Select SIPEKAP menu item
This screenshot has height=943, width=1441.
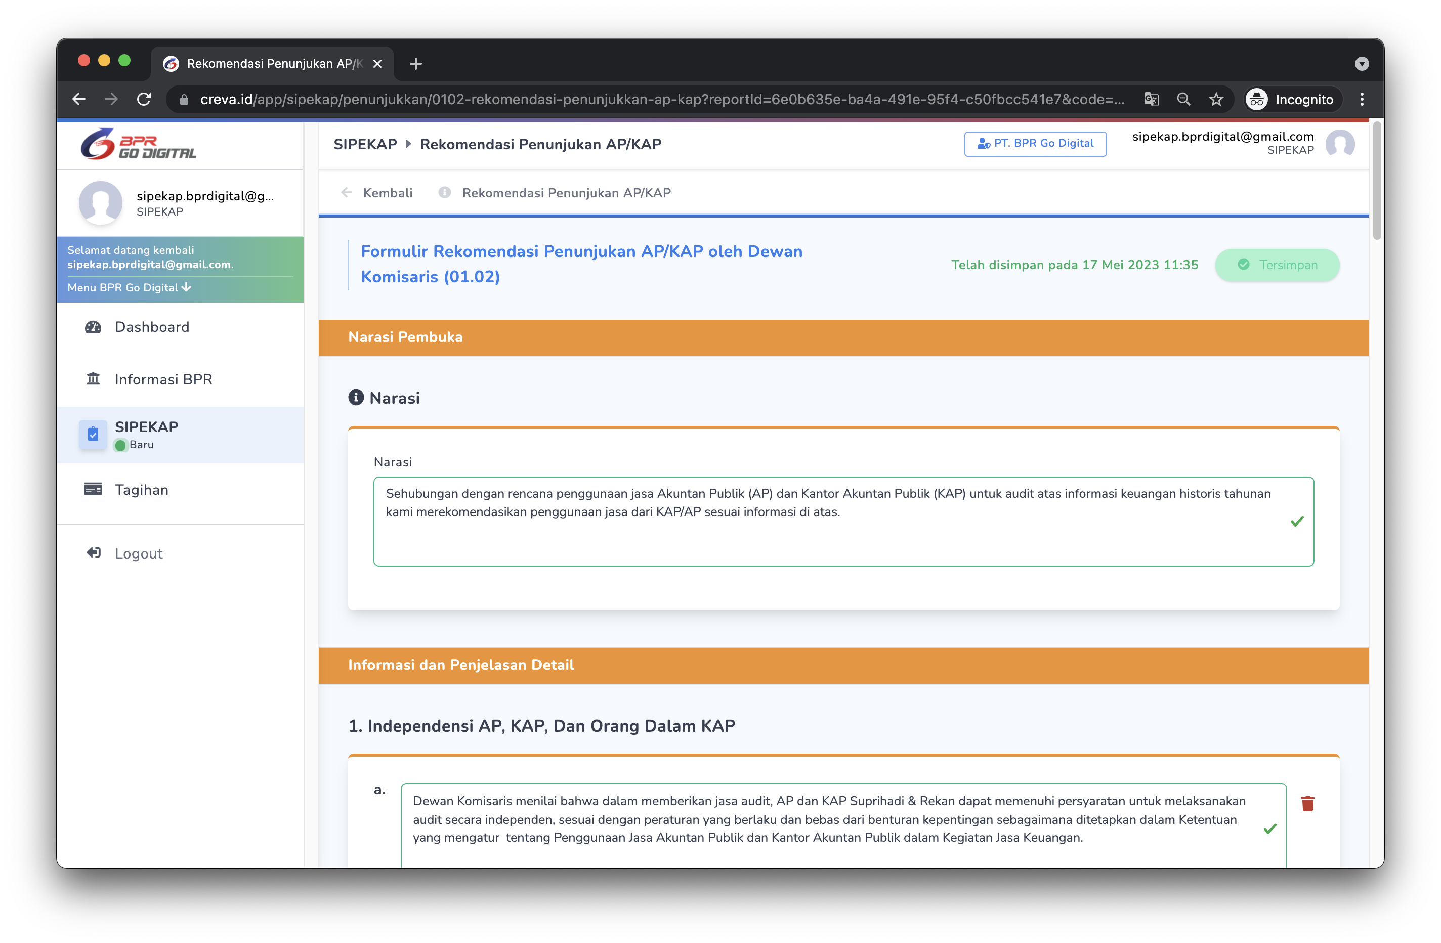pyautogui.click(x=181, y=435)
